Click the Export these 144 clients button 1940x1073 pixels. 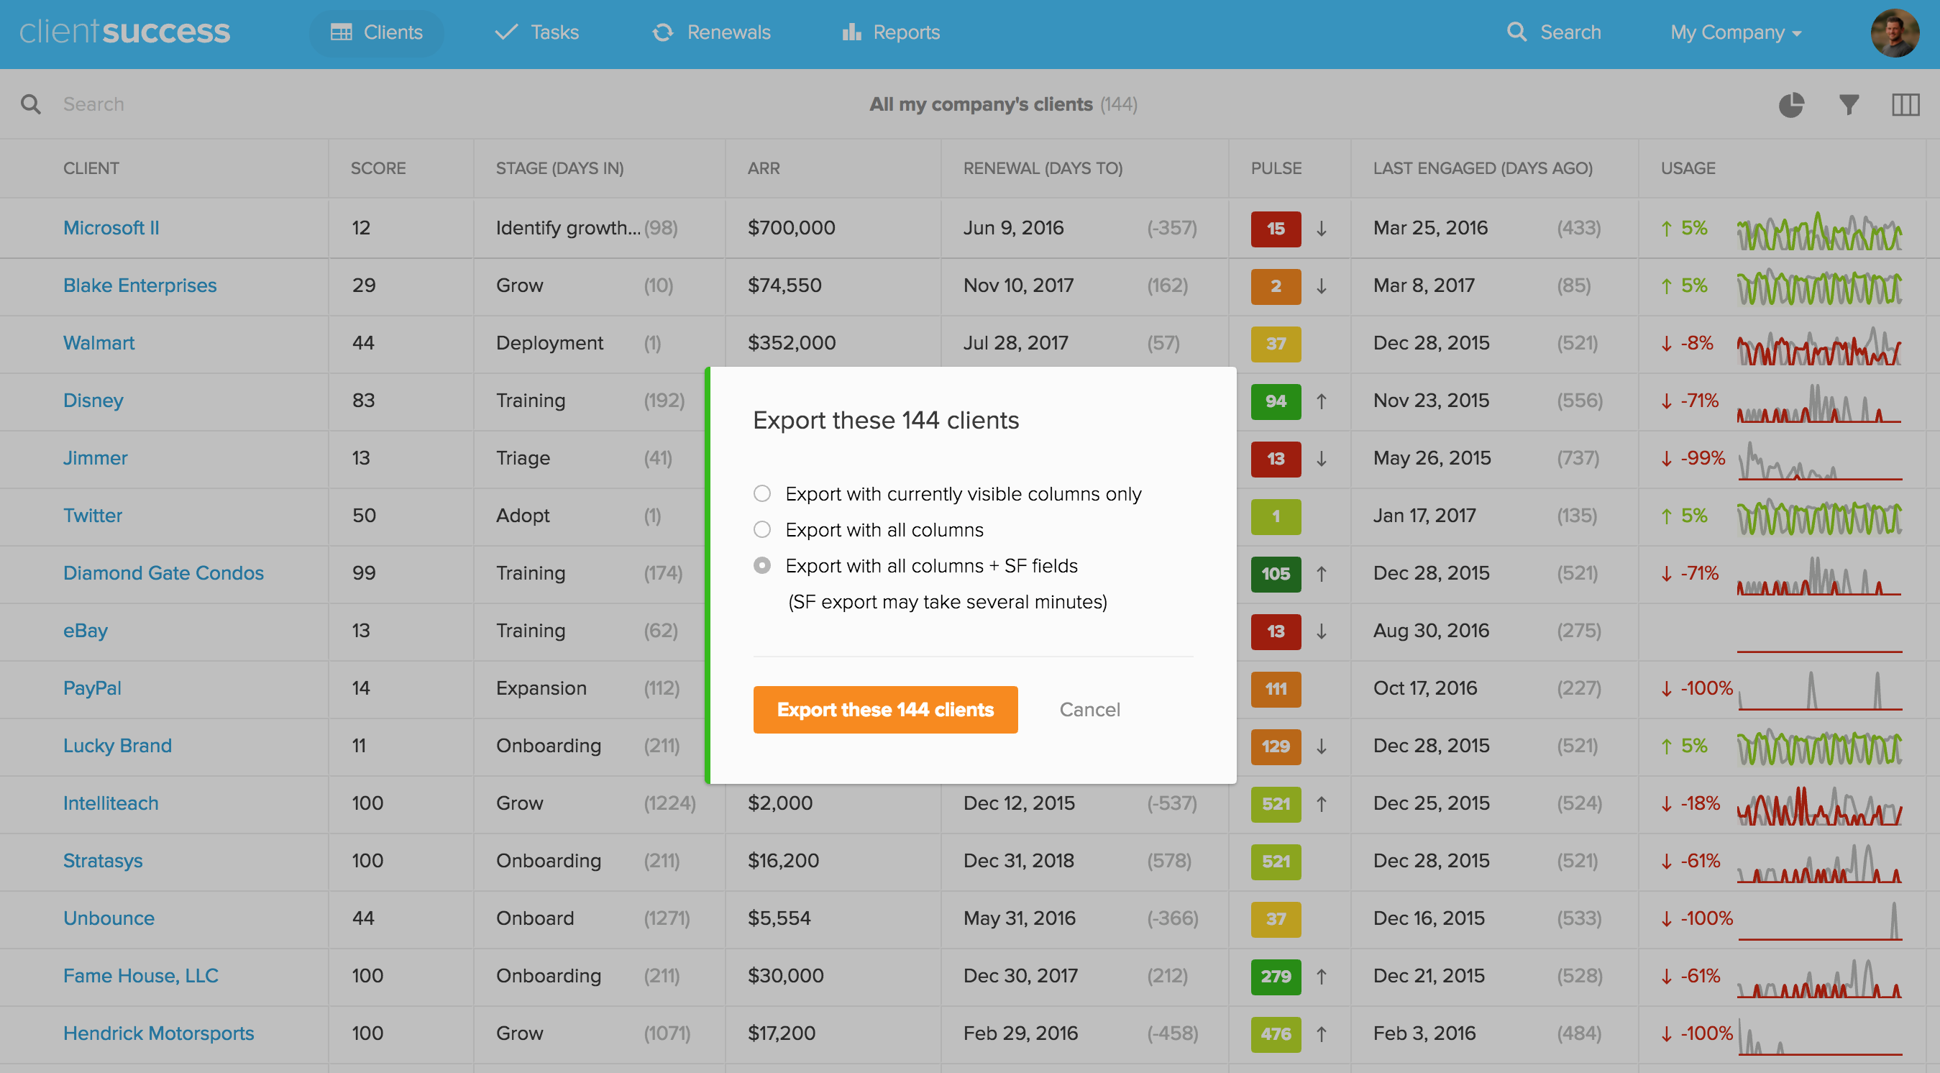885,709
